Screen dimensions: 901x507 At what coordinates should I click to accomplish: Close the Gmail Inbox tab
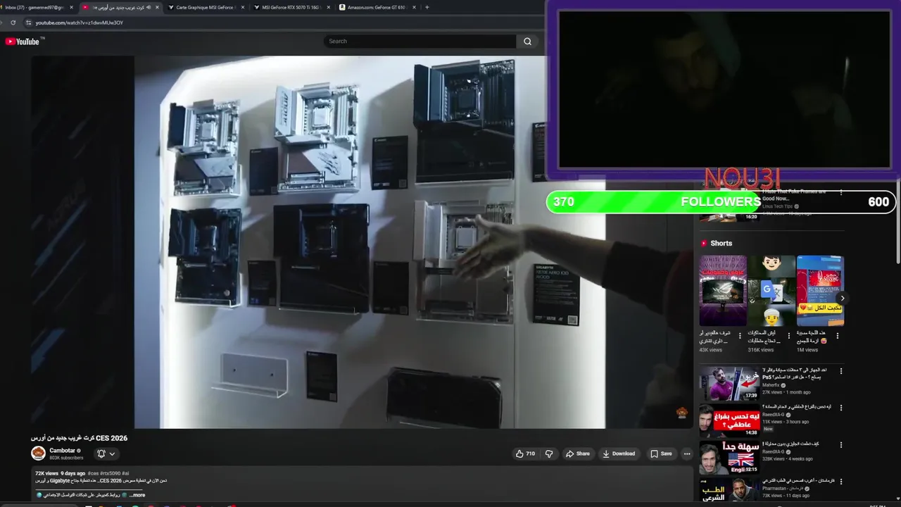(71, 7)
